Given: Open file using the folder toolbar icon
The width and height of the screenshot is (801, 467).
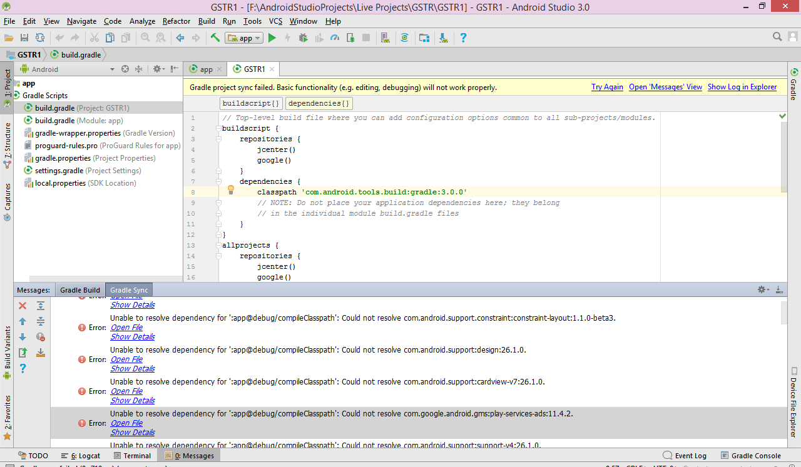Looking at the screenshot, I should click(x=9, y=38).
